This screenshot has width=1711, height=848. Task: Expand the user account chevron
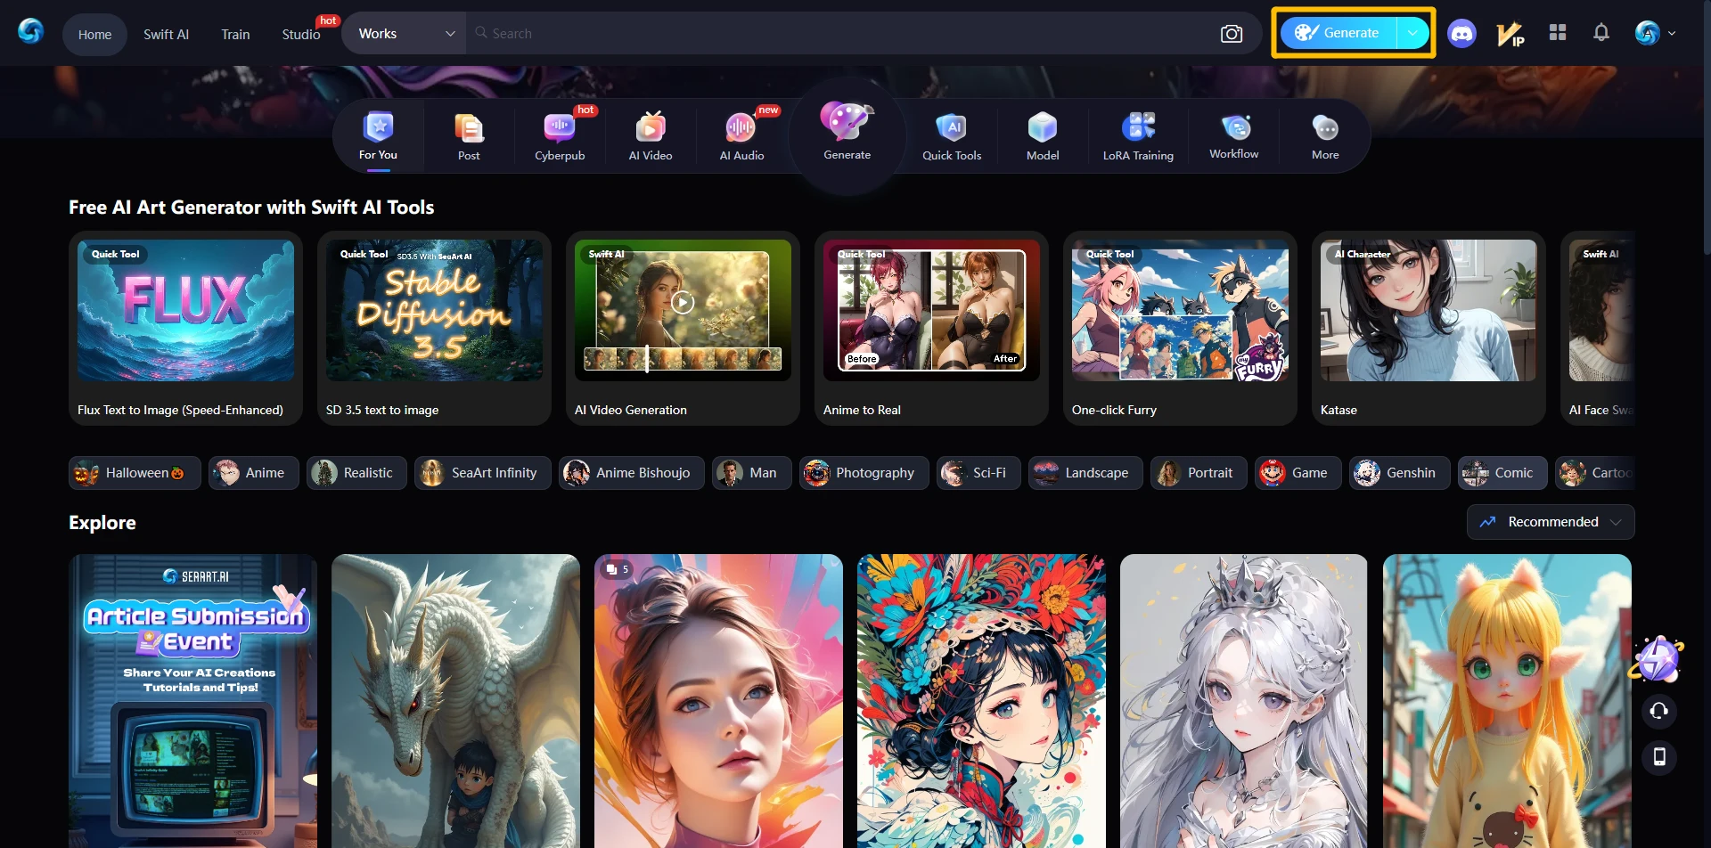(1672, 33)
